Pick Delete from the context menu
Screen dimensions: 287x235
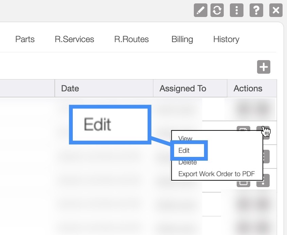point(188,162)
